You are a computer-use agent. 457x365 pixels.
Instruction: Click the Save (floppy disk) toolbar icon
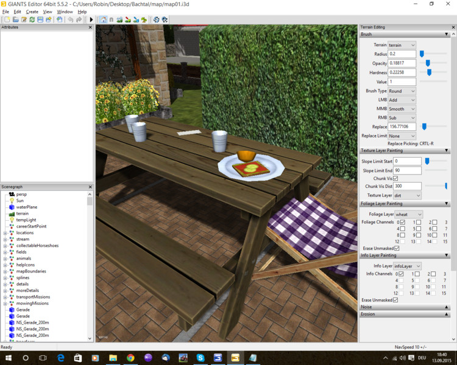(40, 19)
